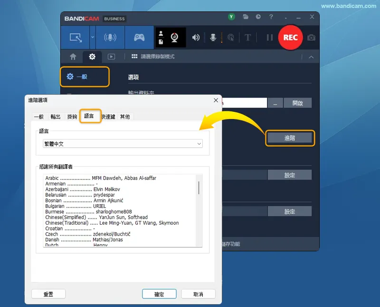Click the lower 設定 button
The image size is (380, 307).
pos(290,211)
